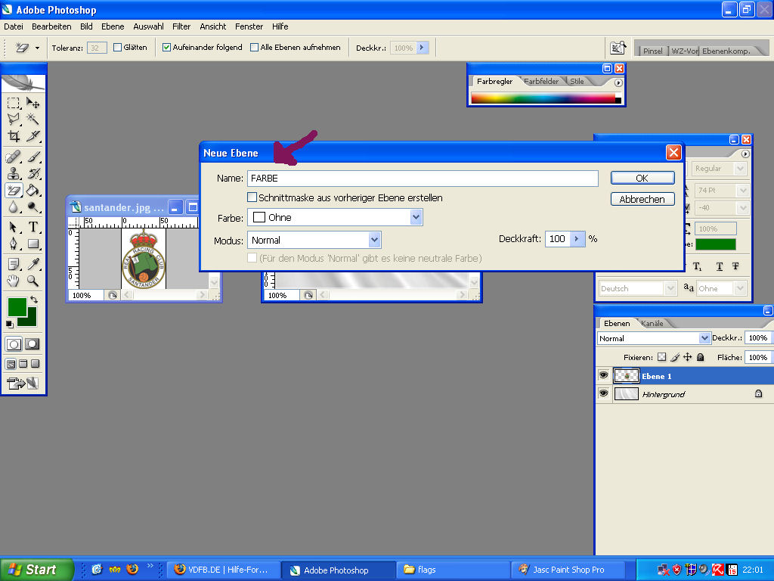This screenshot has width=774, height=581.
Task: Select the Zoom magnifier tool
Action: pyautogui.click(x=33, y=281)
